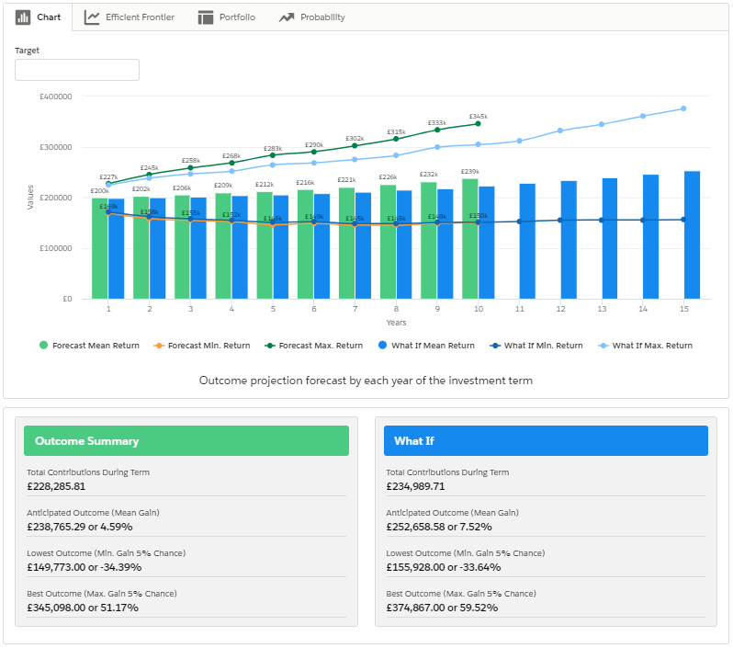Click the bar chart icon on Chart tab
The width and height of the screenshot is (733, 648).
(x=22, y=17)
